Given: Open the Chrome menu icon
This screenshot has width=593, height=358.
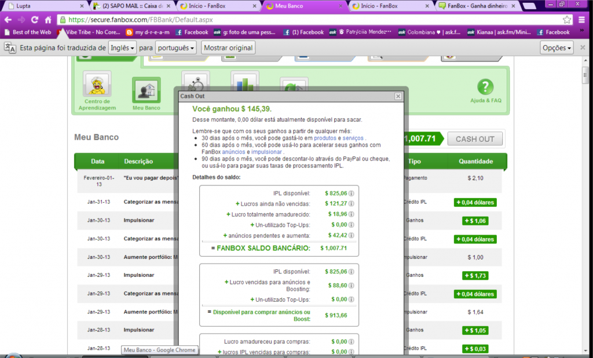Looking at the screenshot, I should 582,20.
